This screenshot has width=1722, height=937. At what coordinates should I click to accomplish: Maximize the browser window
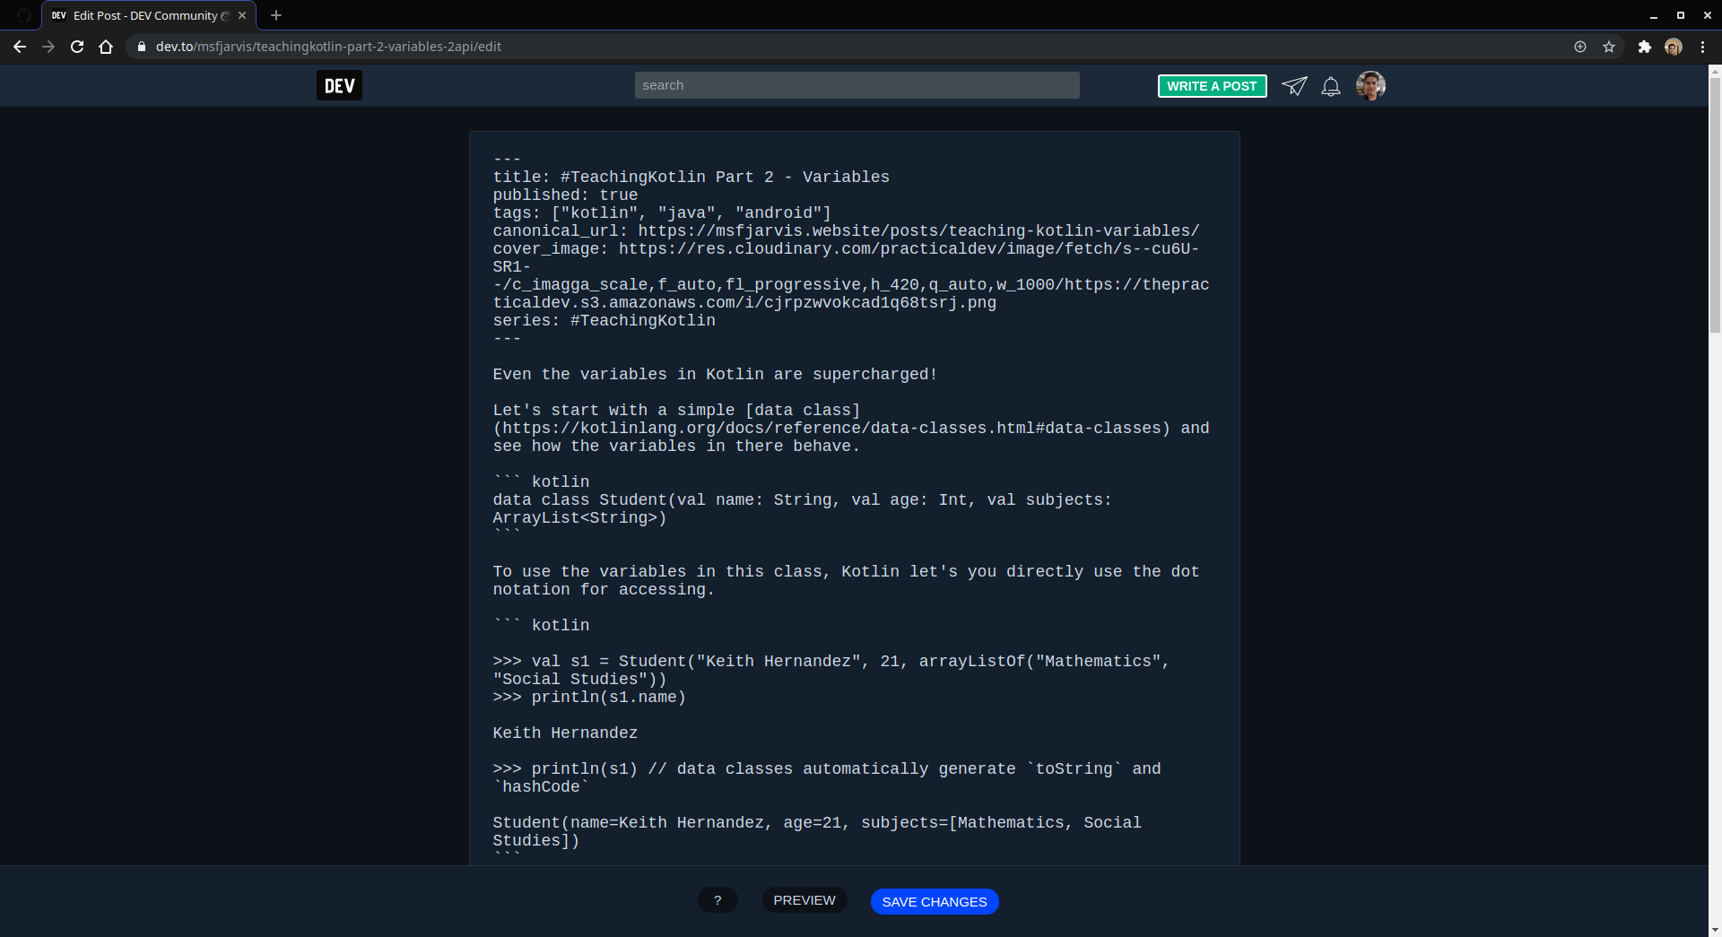1680,15
